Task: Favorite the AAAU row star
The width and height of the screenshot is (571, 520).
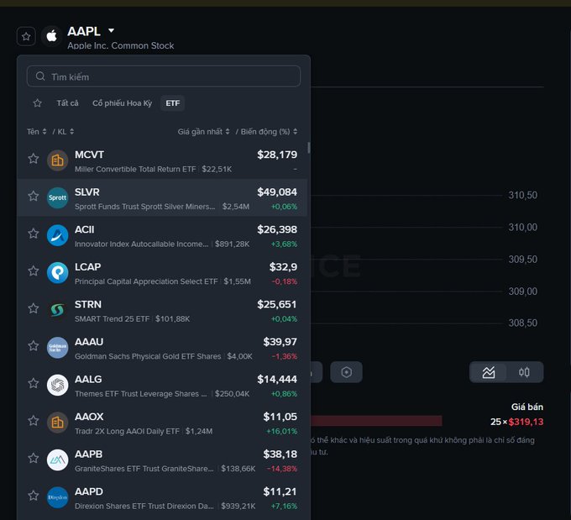Action: (34, 346)
